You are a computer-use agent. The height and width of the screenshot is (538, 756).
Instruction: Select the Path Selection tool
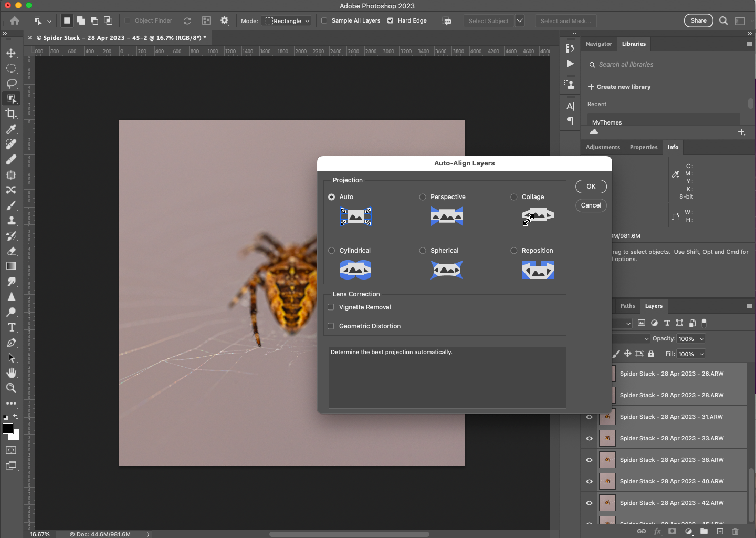tap(11, 358)
